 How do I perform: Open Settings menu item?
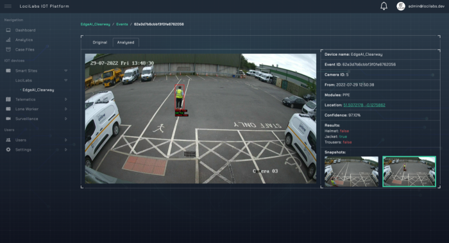tap(23, 149)
